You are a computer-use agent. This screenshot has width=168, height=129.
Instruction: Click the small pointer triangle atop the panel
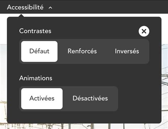coord(21,16)
